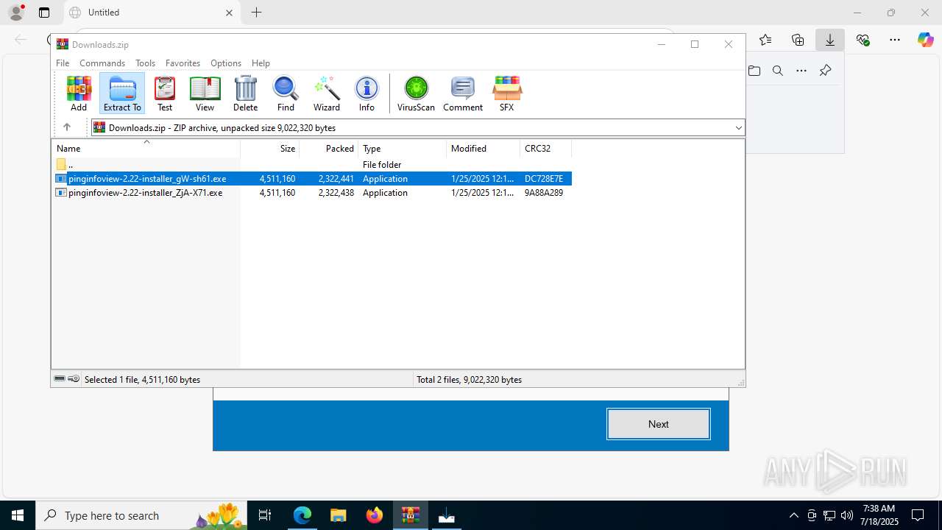Click WinRAR taskbar icon
This screenshot has height=530, width=942.
(411, 515)
